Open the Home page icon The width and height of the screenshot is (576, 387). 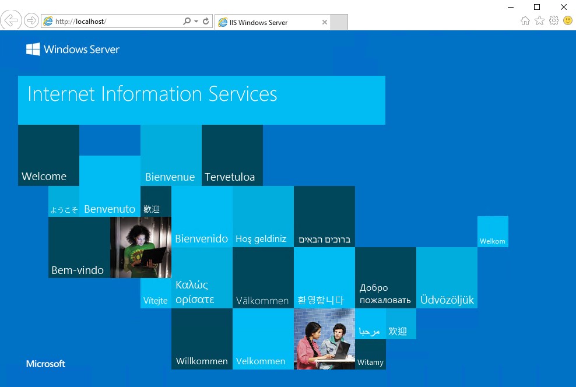point(525,20)
